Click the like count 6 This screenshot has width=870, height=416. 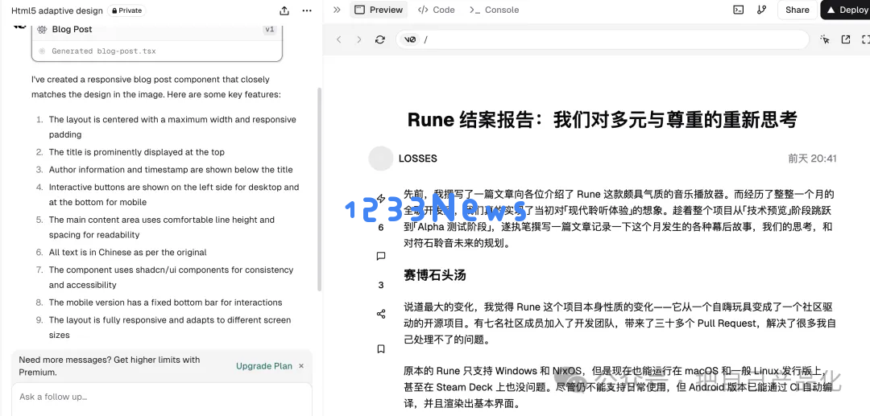coord(380,228)
